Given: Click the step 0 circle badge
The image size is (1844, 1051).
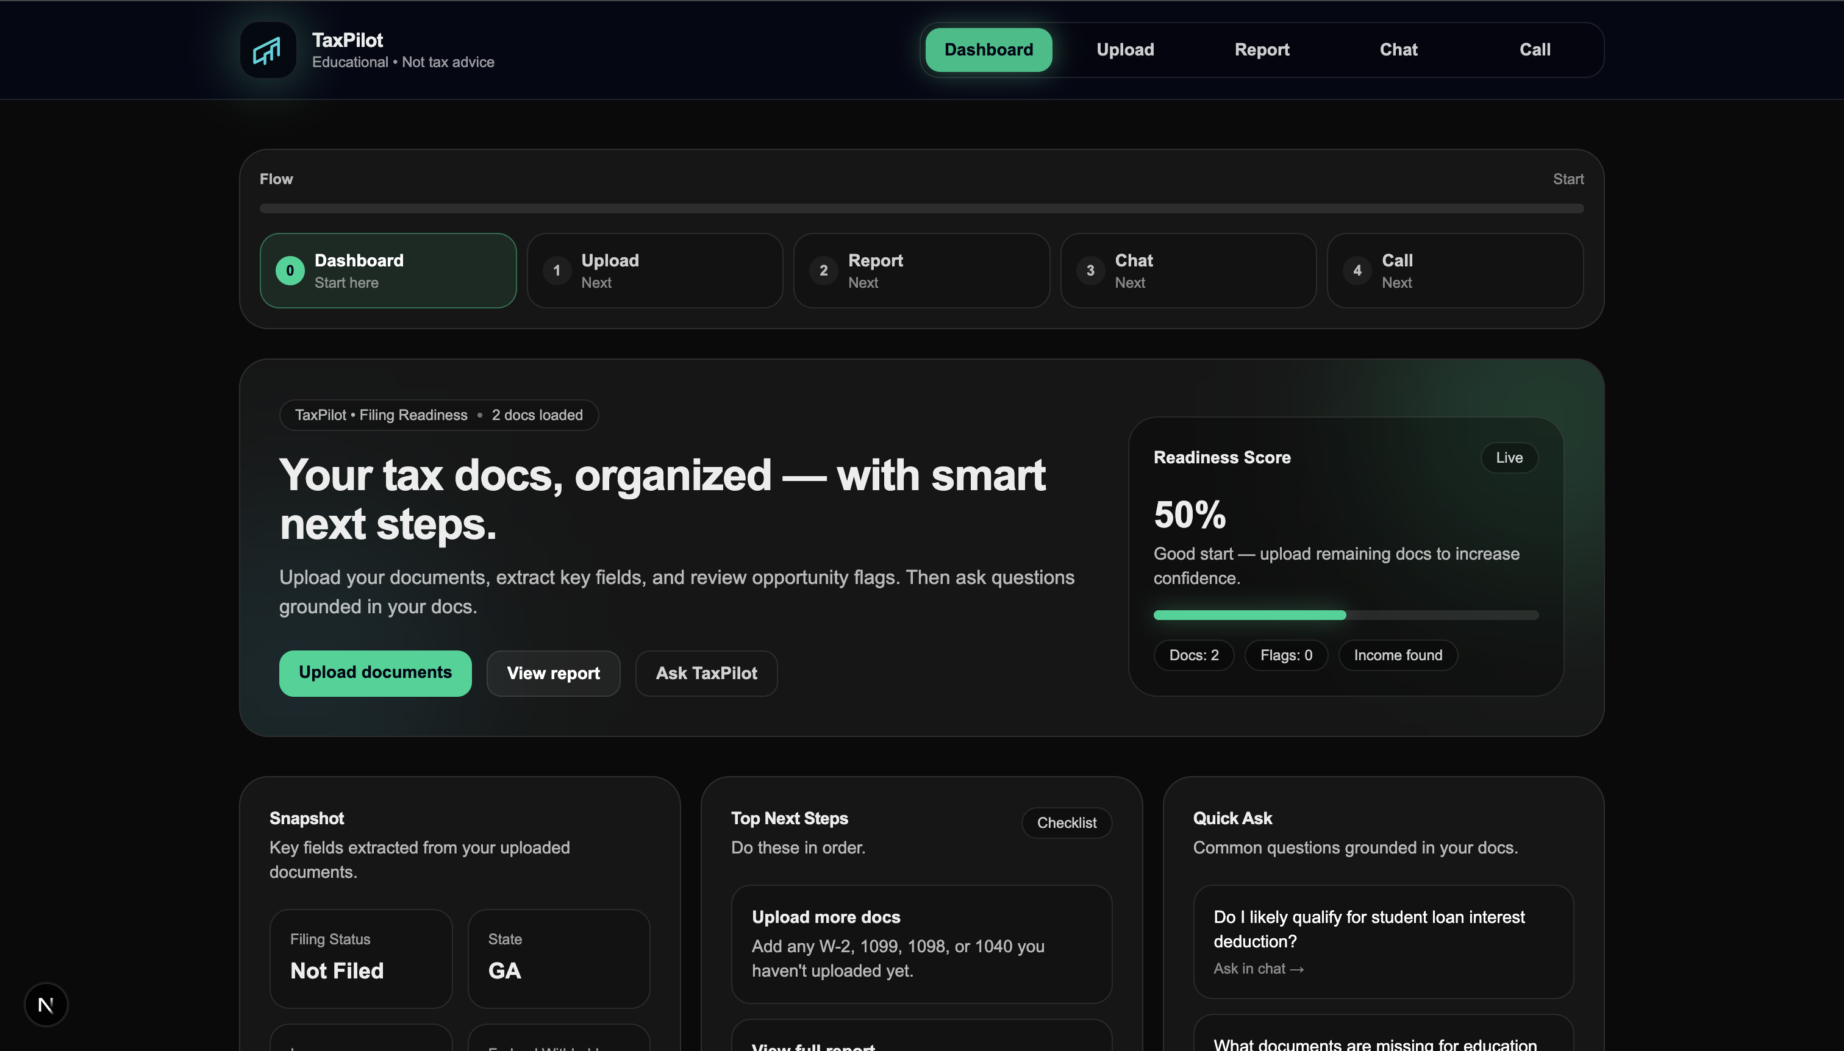Looking at the screenshot, I should tap(290, 271).
